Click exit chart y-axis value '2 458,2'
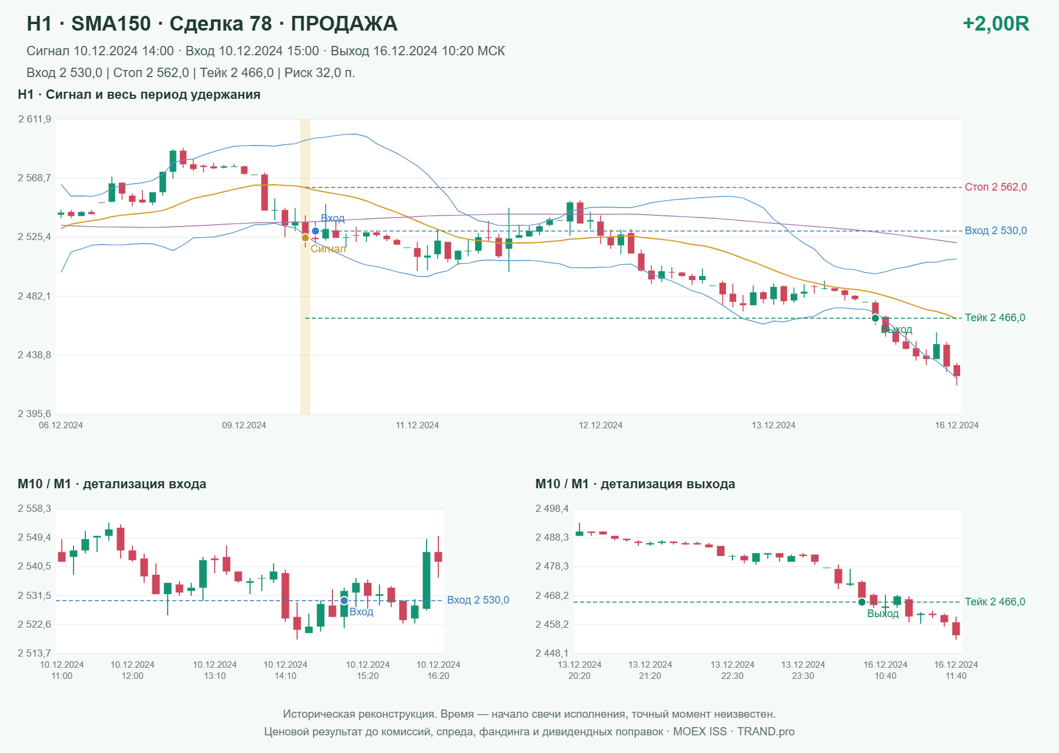This screenshot has width=1059, height=753. pyautogui.click(x=552, y=625)
